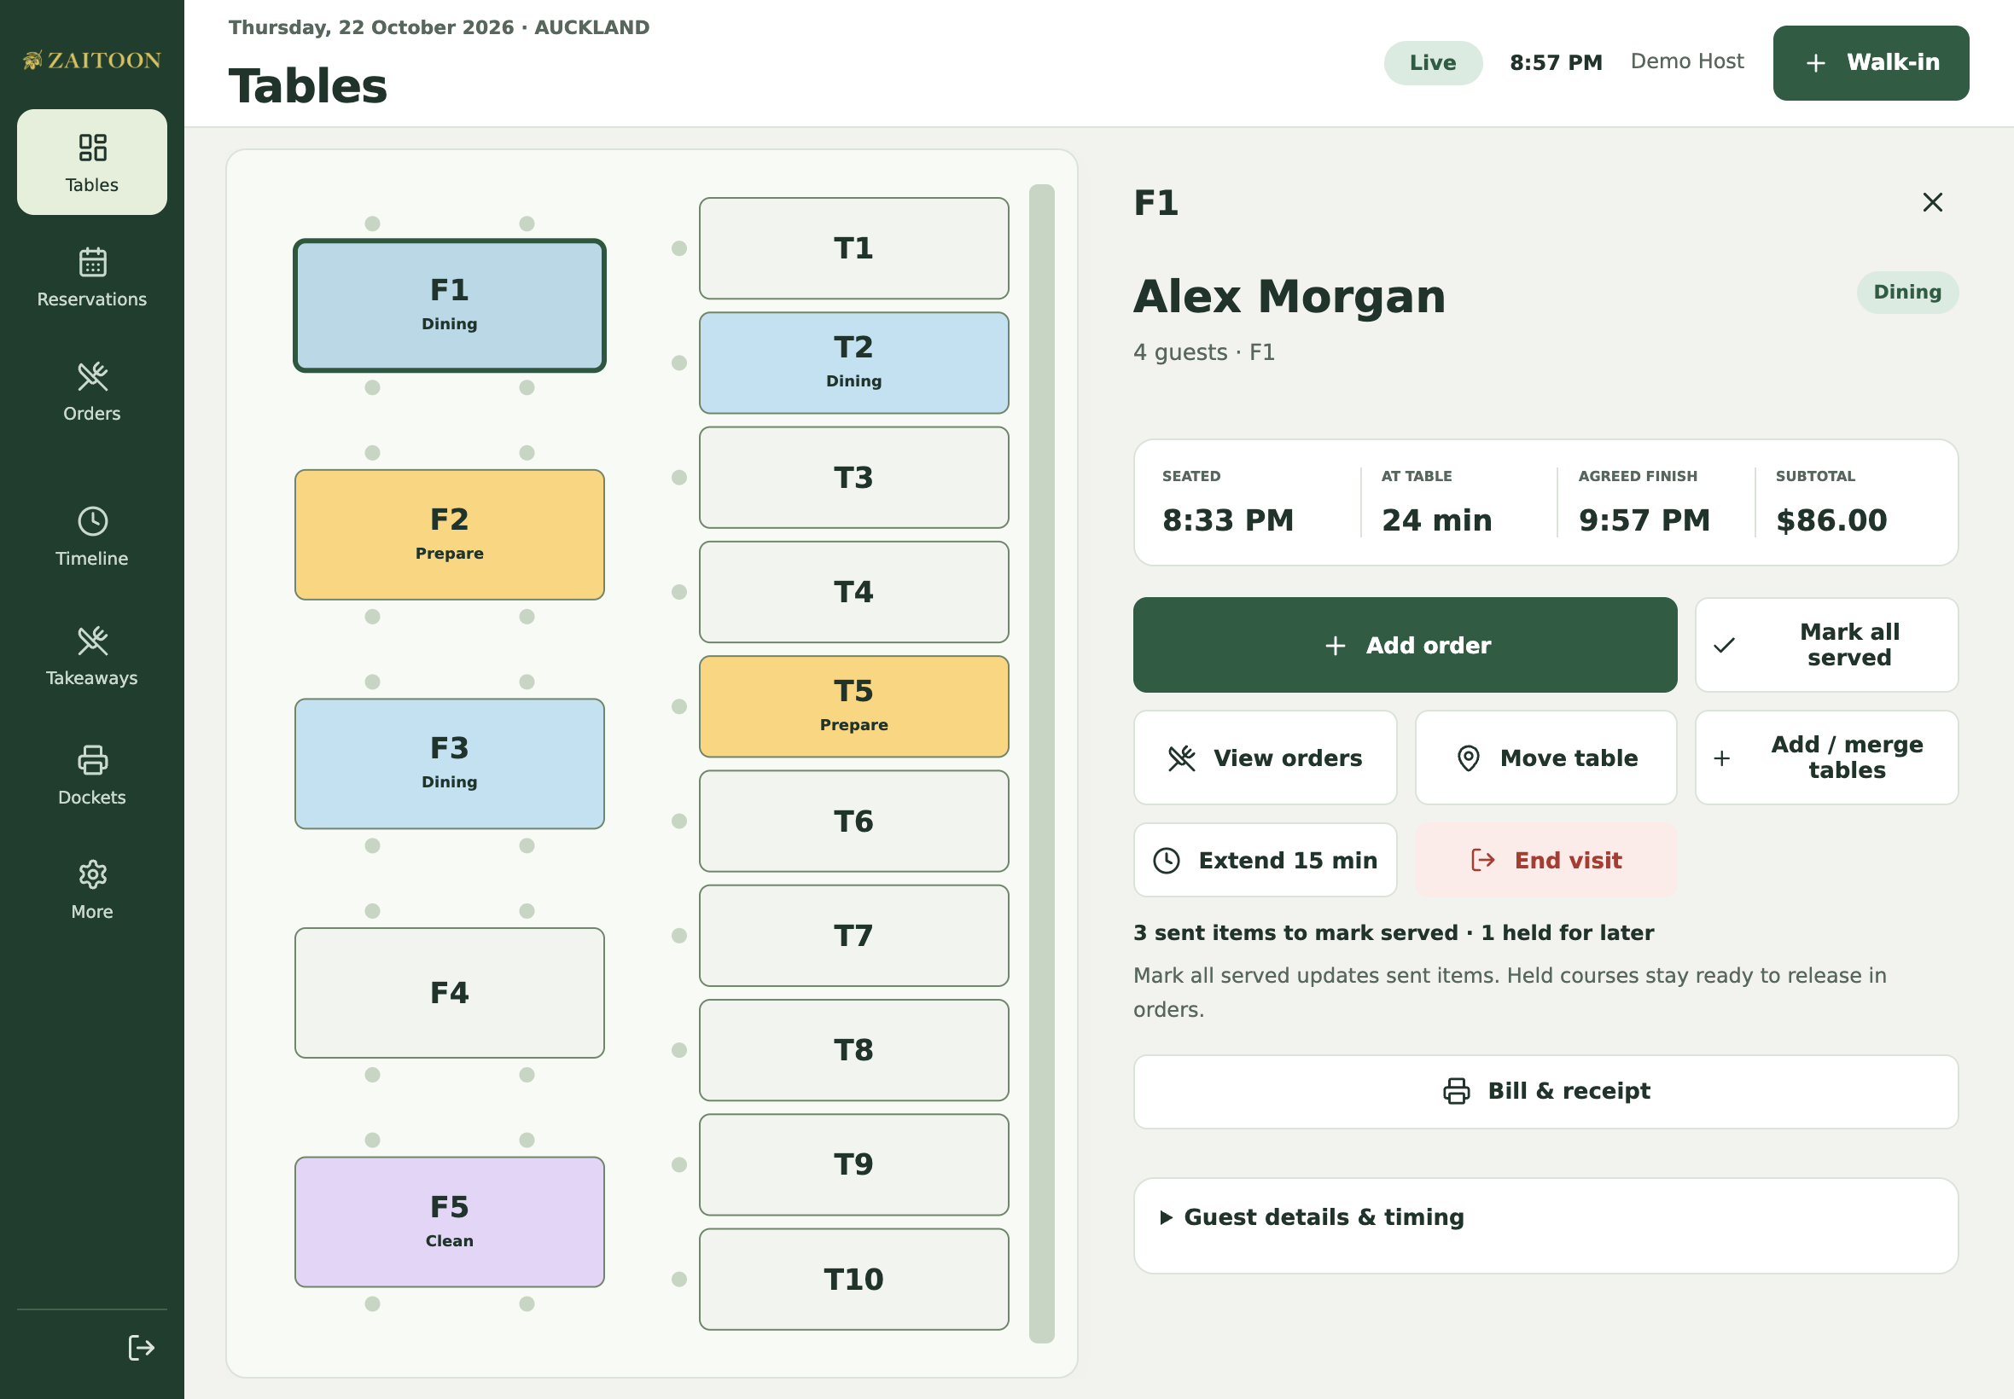Open Dockets printer icon
This screenshot has height=1399, width=2014.
[x=92, y=760]
